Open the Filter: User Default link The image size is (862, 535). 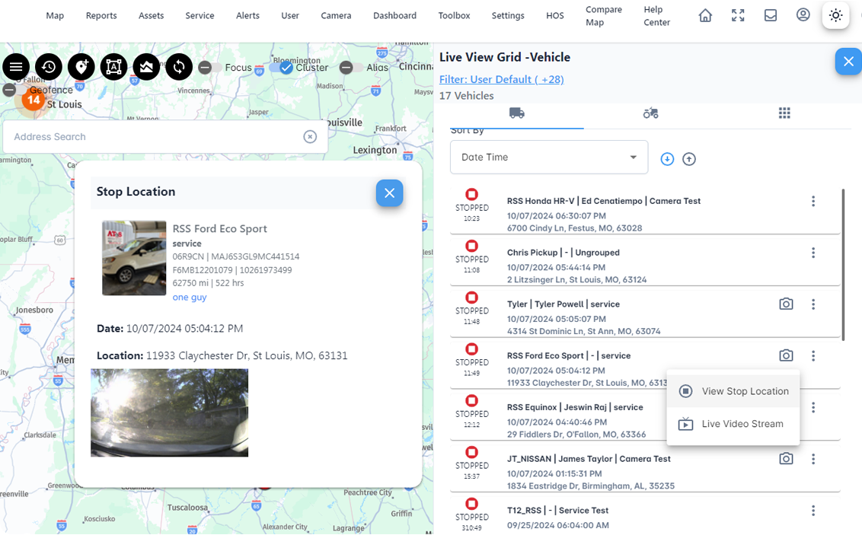click(x=501, y=79)
